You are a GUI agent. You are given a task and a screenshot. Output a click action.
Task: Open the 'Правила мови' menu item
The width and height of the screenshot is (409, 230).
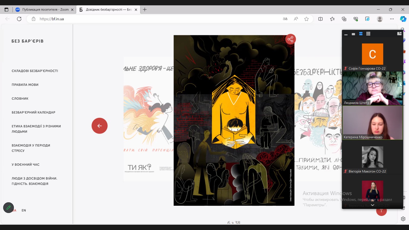click(x=25, y=85)
